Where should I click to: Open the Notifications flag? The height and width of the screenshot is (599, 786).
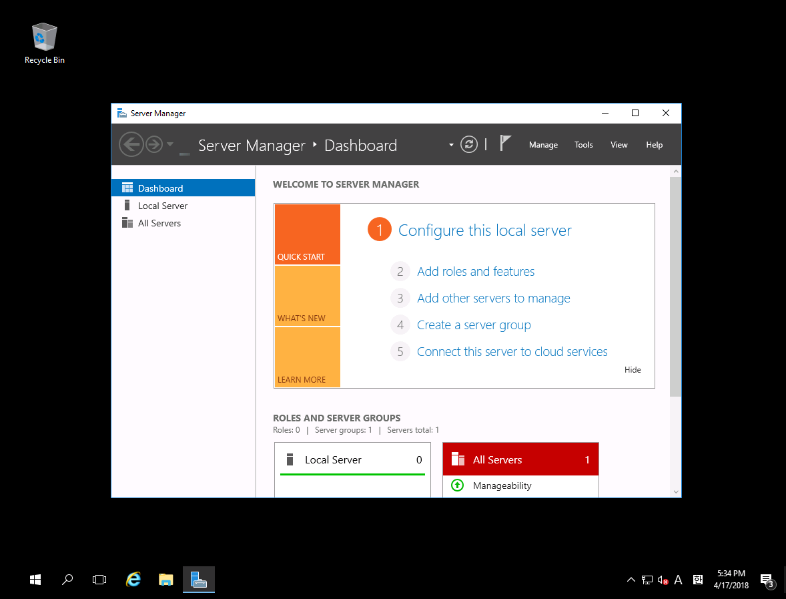tap(505, 144)
